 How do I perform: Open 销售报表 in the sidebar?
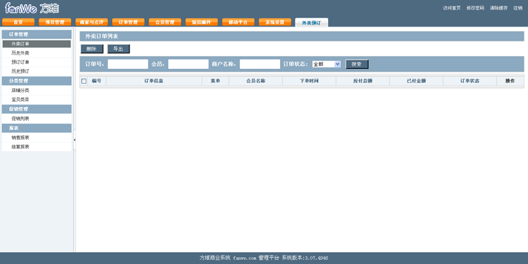37,138
